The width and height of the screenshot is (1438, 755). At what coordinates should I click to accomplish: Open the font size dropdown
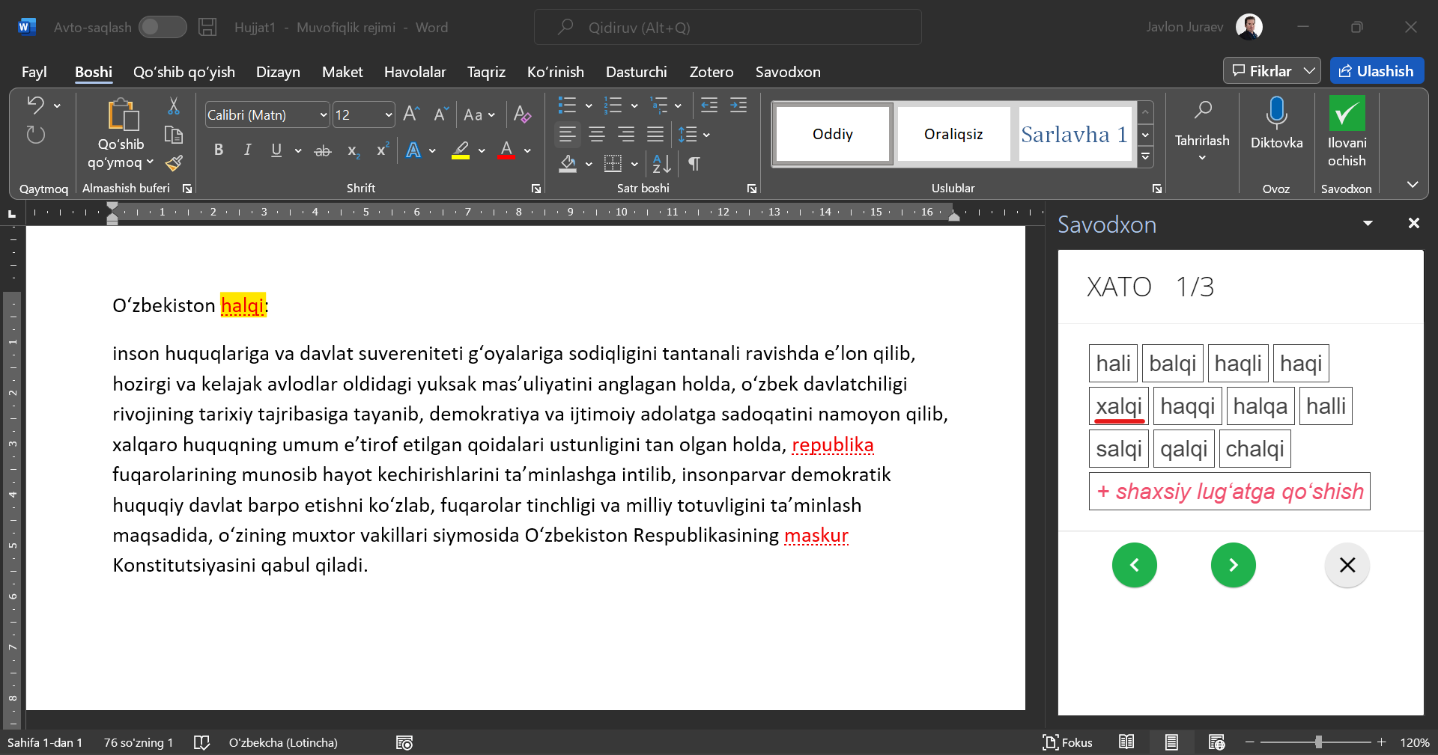pyautogui.click(x=389, y=115)
